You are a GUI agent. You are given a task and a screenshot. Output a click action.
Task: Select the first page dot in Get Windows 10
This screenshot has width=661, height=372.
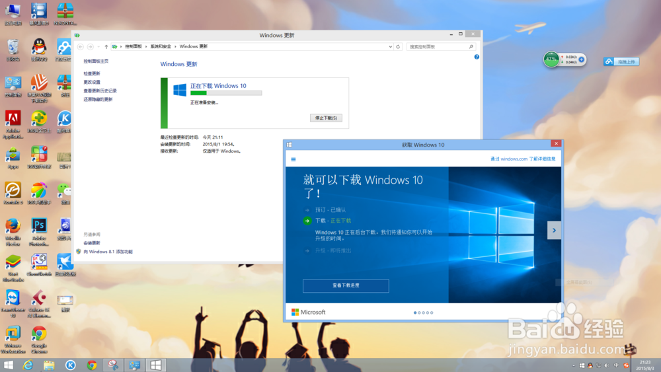415,313
